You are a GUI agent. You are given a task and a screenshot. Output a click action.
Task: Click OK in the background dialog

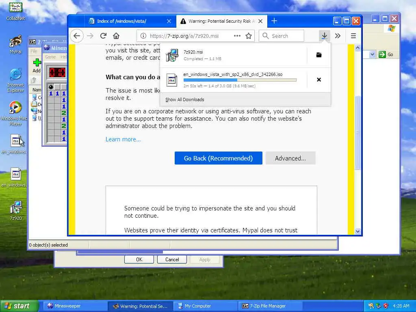click(x=139, y=260)
